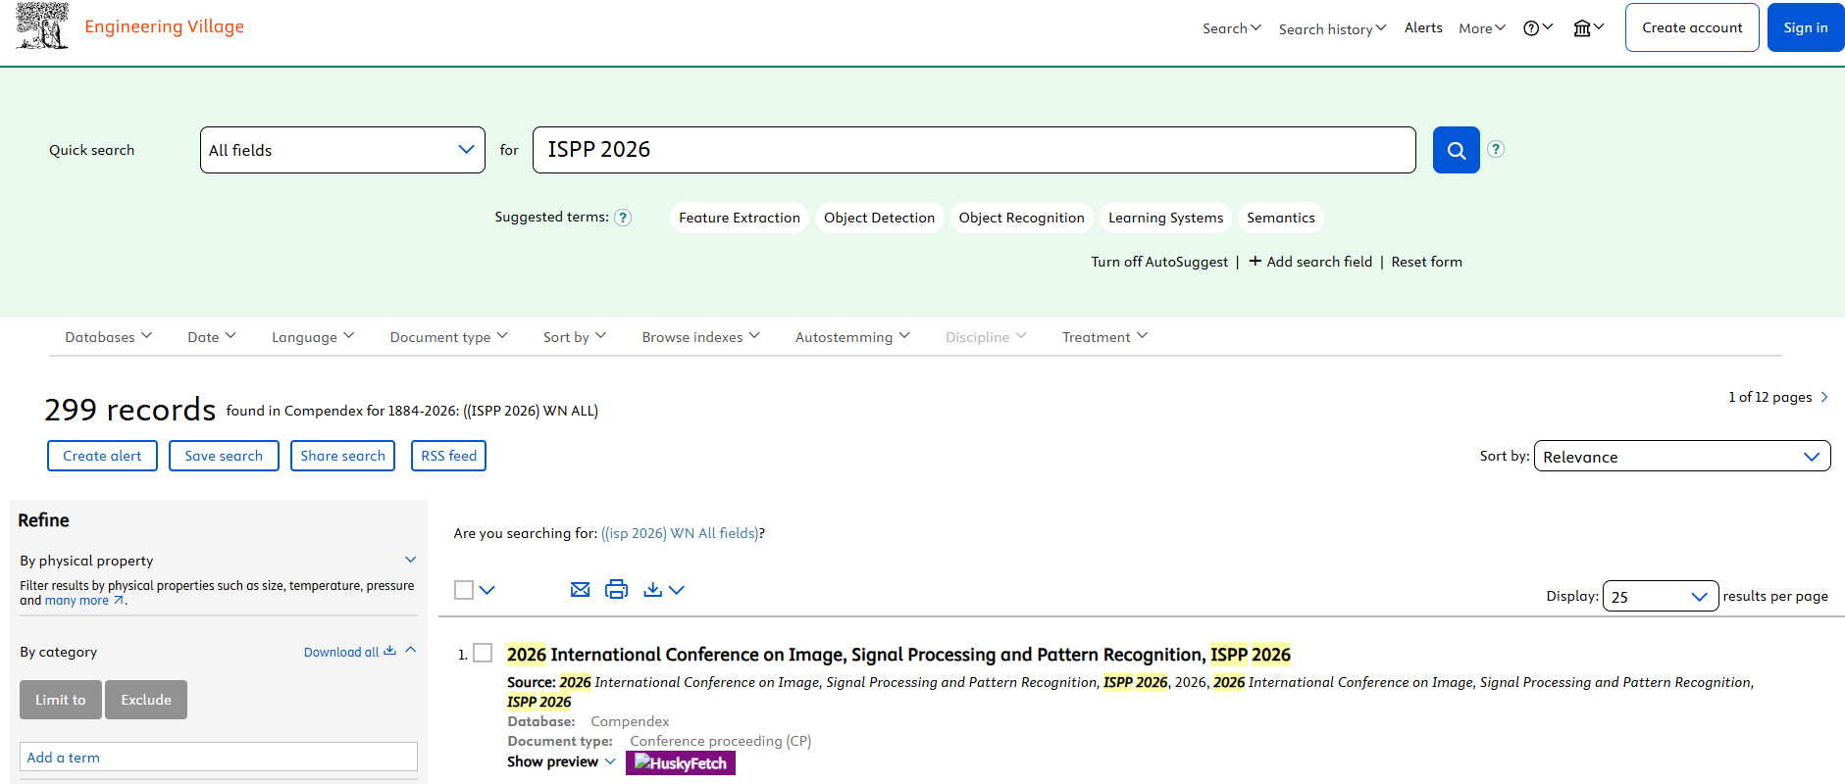Click the plus icon for Add search field

pyautogui.click(x=1256, y=261)
